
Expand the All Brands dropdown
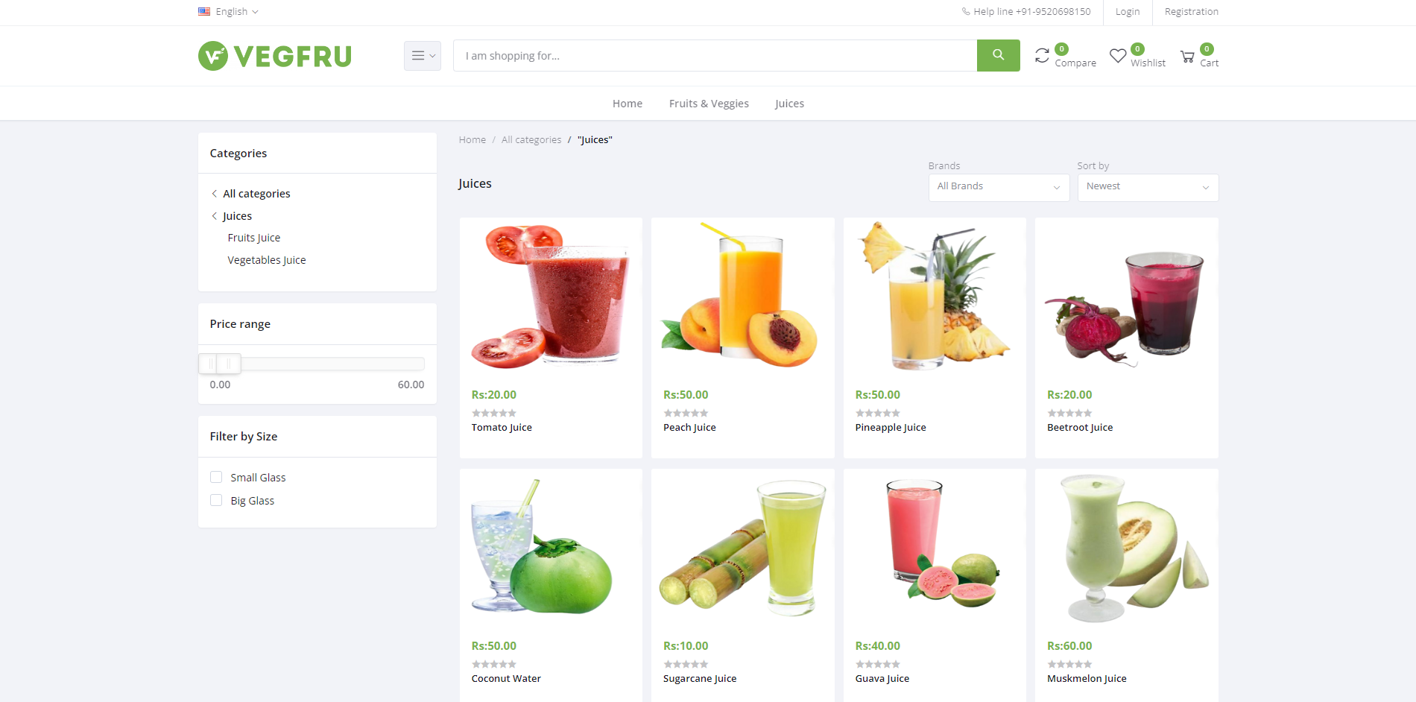[999, 187]
